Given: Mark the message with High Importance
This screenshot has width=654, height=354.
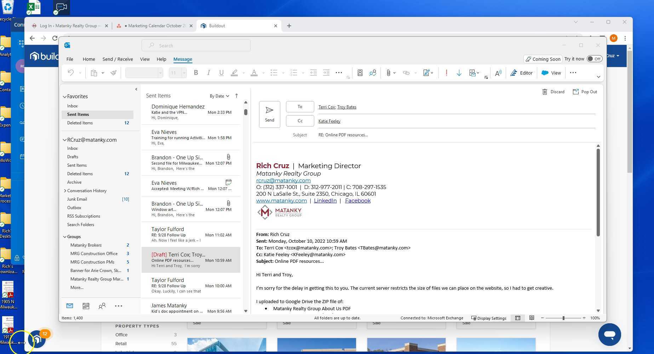Looking at the screenshot, I should [446, 73].
